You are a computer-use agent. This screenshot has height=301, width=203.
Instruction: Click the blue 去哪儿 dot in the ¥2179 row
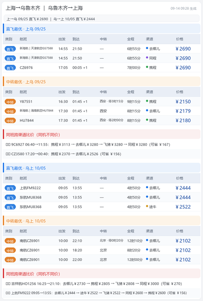[147, 110]
